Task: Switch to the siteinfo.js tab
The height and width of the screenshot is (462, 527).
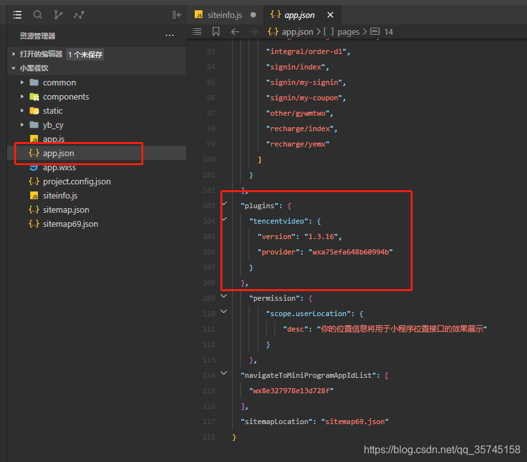Action: pos(225,15)
